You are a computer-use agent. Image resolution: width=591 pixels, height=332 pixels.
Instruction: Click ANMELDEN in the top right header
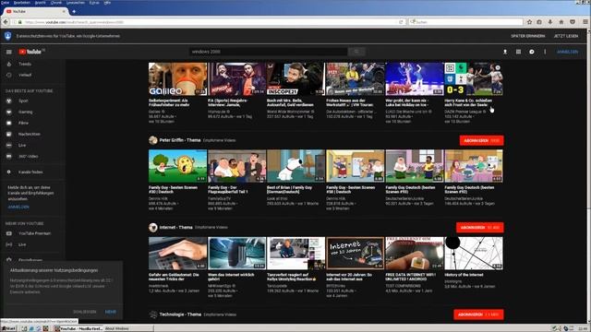tap(567, 52)
